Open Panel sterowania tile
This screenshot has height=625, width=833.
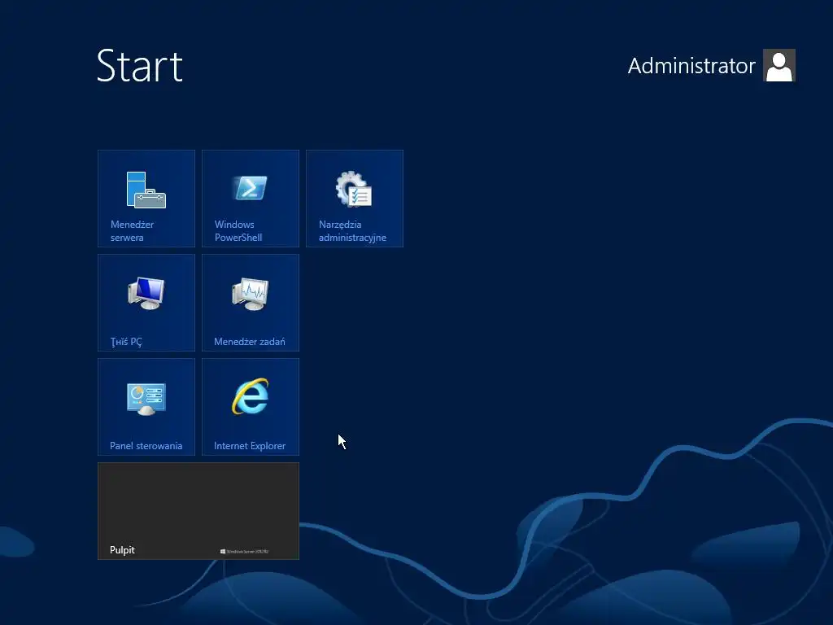click(x=146, y=407)
